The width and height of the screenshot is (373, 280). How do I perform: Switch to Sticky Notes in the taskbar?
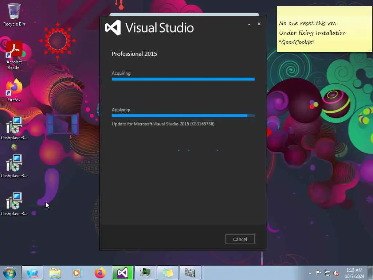pos(168,273)
